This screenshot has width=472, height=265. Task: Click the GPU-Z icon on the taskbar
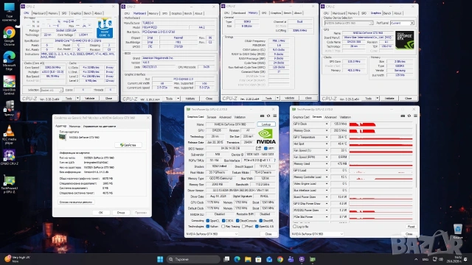[x=313, y=259]
